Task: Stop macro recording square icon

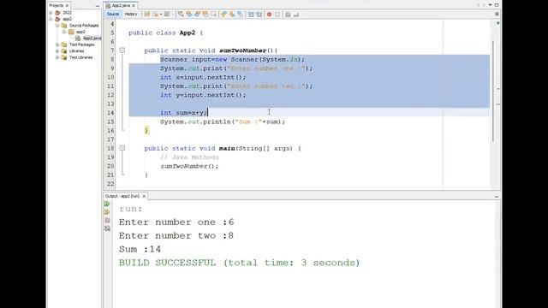Action: 277,15
